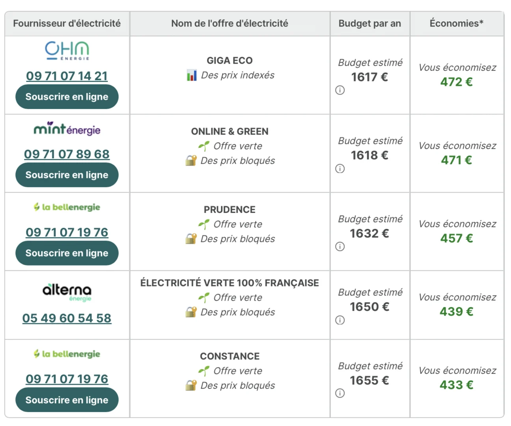The height and width of the screenshot is (426, 511).
Task: Open the info tooltip under 1618 €
Action: tap(339, 168)
